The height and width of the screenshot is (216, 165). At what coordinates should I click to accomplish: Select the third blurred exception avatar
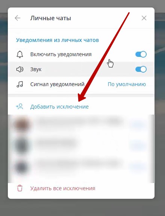[21, 167]
